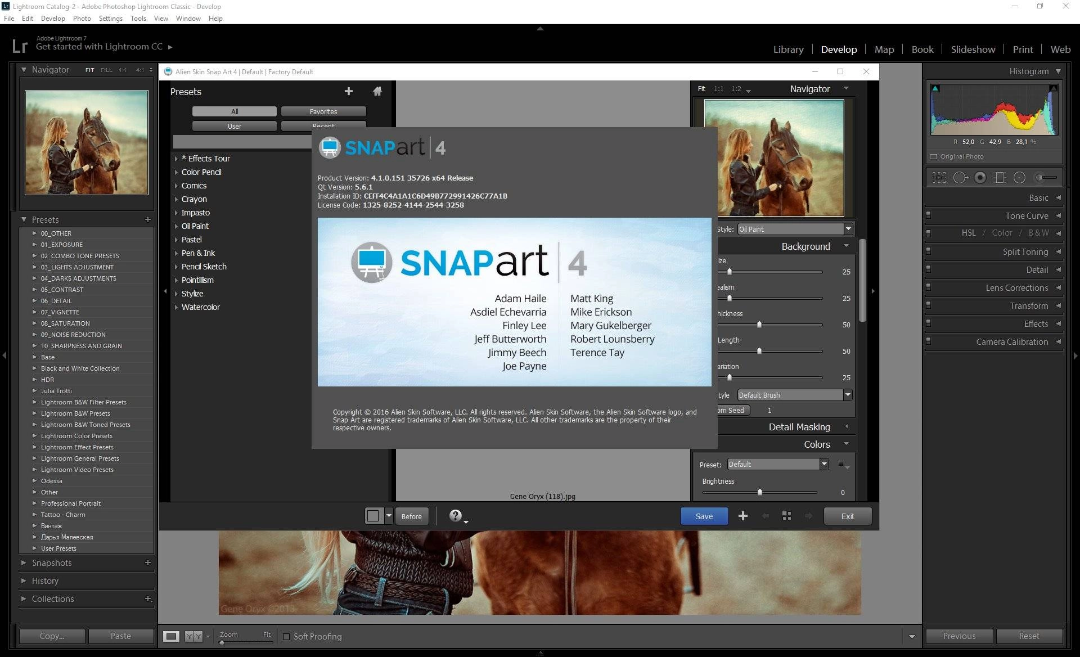Open the Library module
This screenshot has width=1080, height=657.
coord(788,49)
